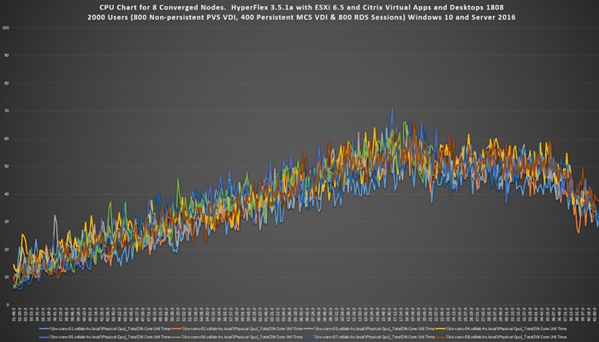This screenshot has height=342, width=599.
Task: Click the chart title line 'CPU Chart for 8 Converged Nodes'
Action: 301,7
